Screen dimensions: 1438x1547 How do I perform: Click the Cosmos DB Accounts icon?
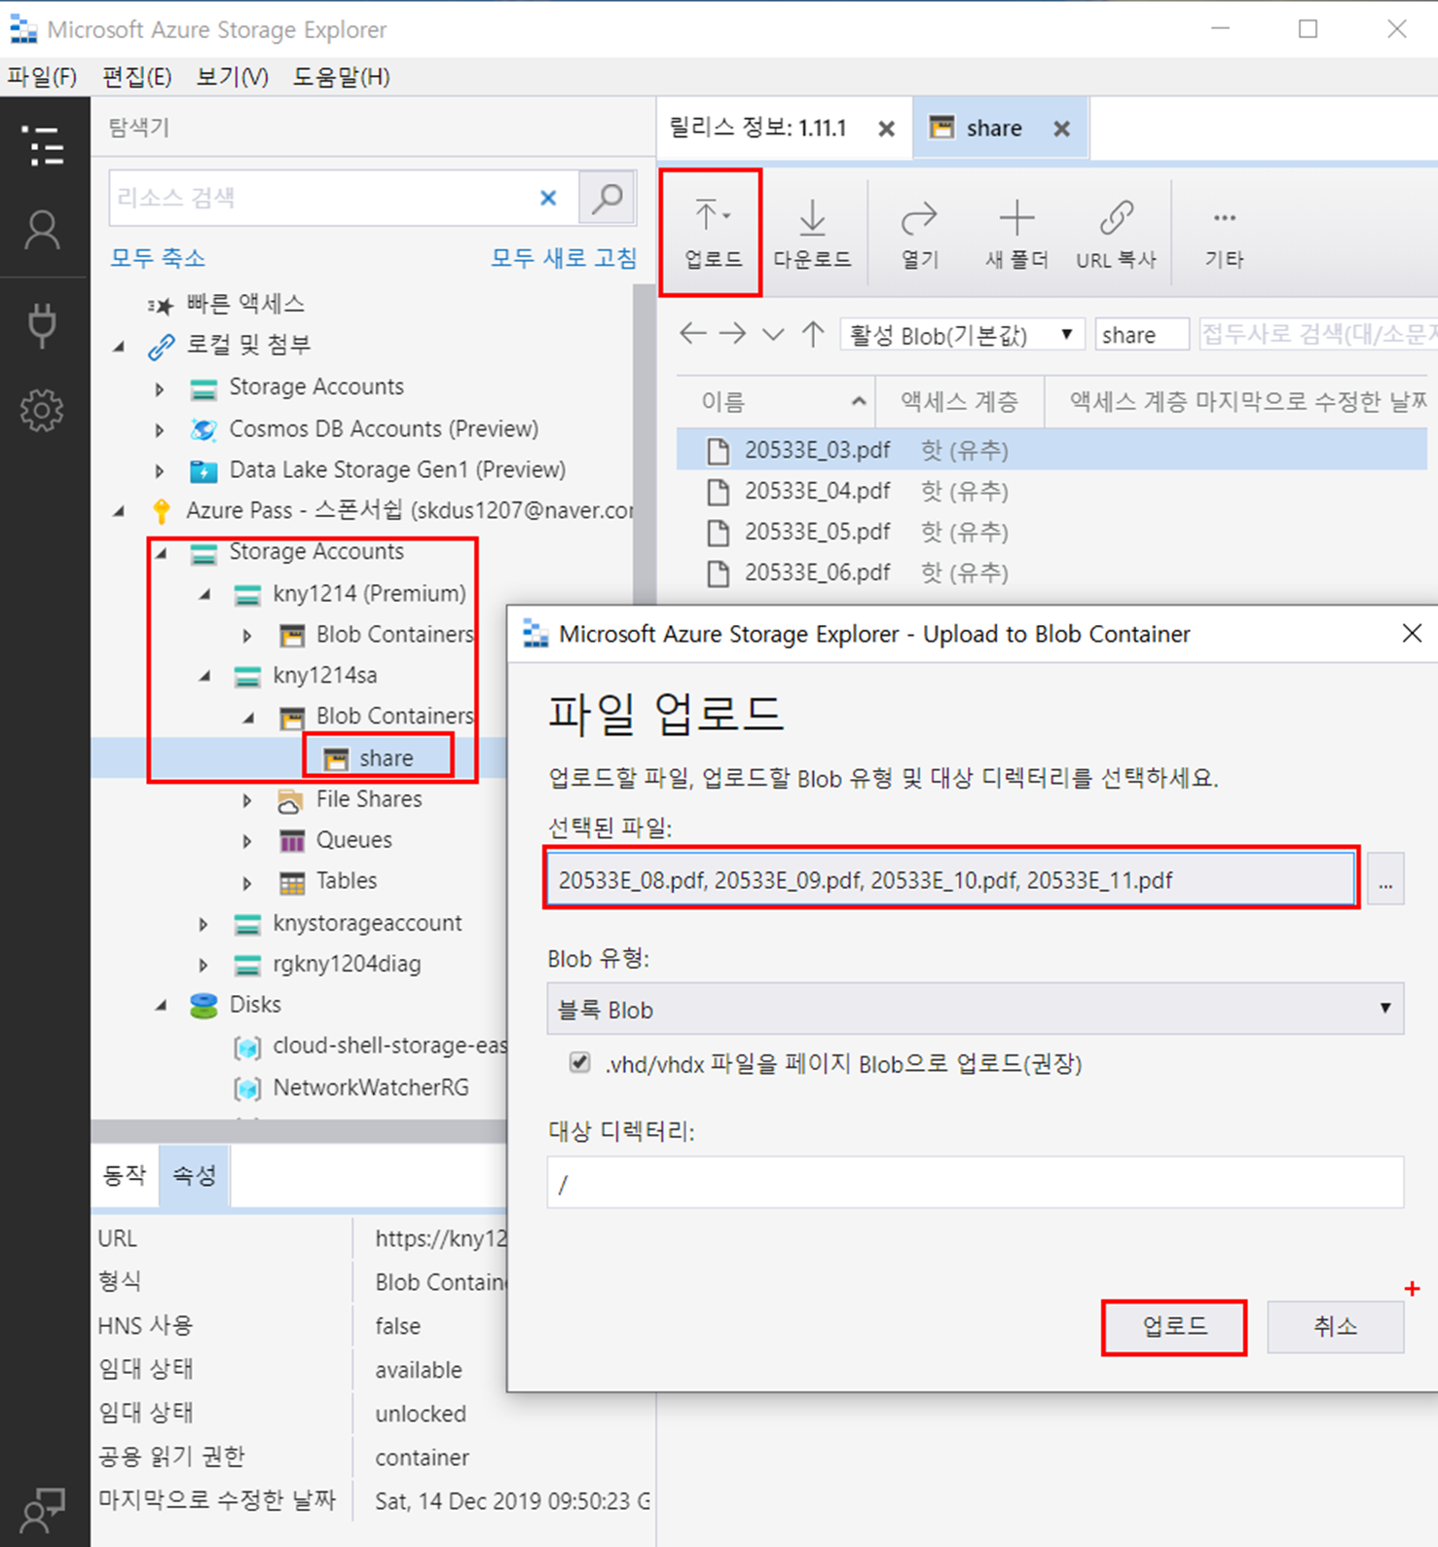(x=203, y=429)
